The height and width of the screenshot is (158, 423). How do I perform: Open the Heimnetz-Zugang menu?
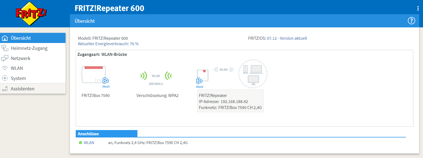[x=33, y=48]
